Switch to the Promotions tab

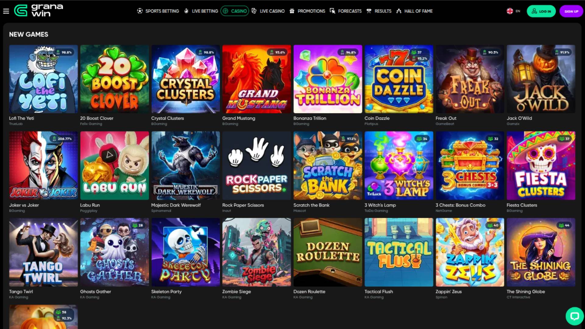coord(311,11)
